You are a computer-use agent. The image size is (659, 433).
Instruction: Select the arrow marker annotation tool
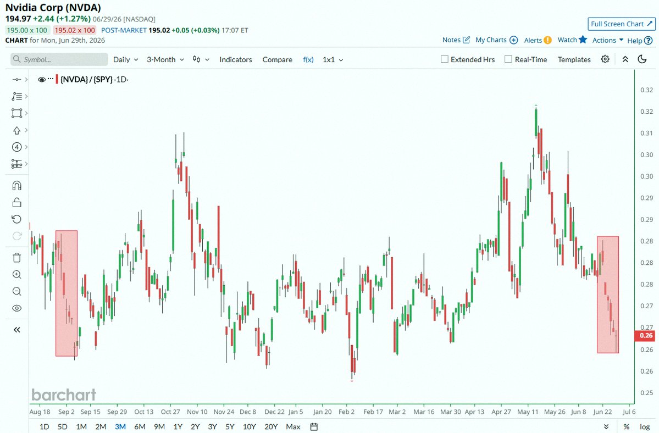tap(17, 130)
